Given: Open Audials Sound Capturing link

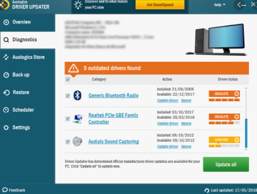Looking at the screenshot, I should click(114, 141).
